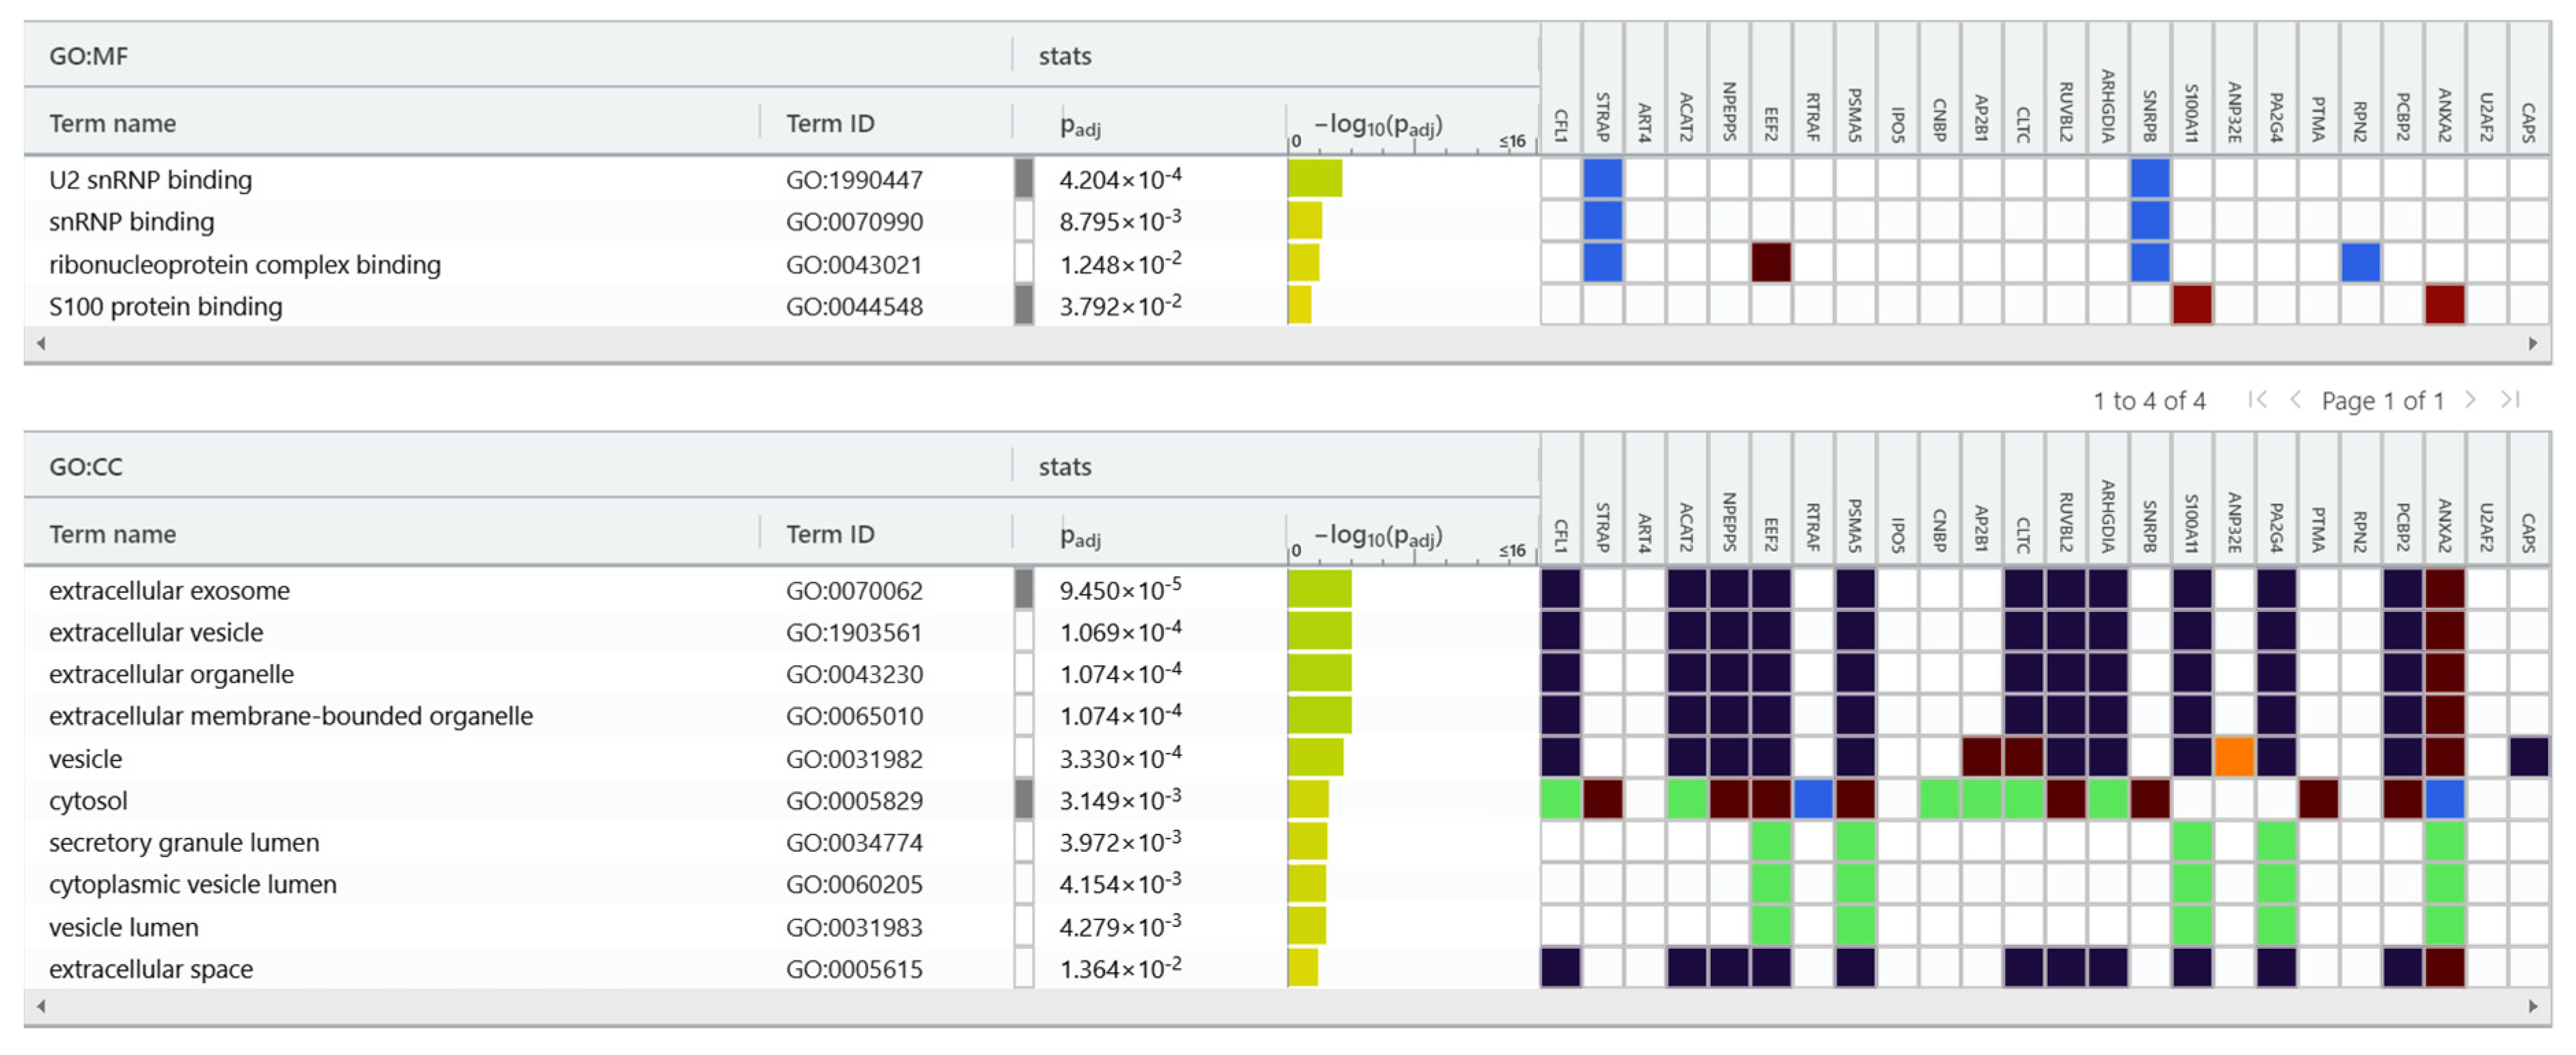Viewport: 2576px width, 1055px height.
Task: Toggle highlight box for snRNP binding row
Action: 1024,221
